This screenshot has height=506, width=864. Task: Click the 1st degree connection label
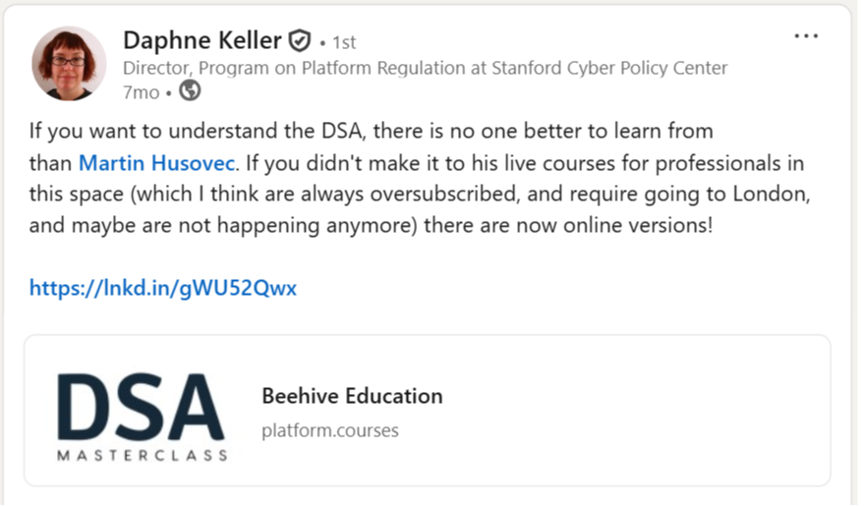coord(343,42)
